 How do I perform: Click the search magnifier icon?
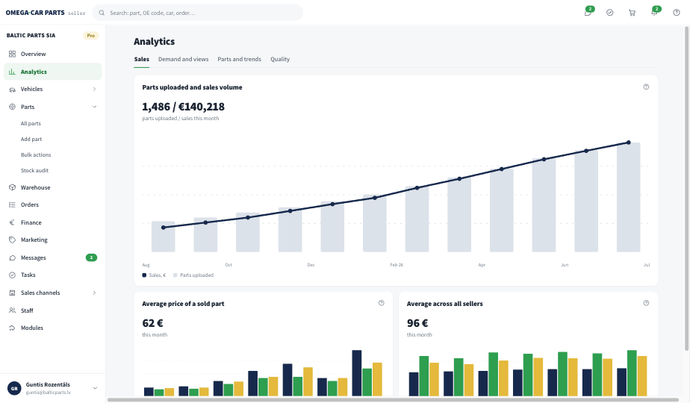pyautogui.click(x=102, y=13)
